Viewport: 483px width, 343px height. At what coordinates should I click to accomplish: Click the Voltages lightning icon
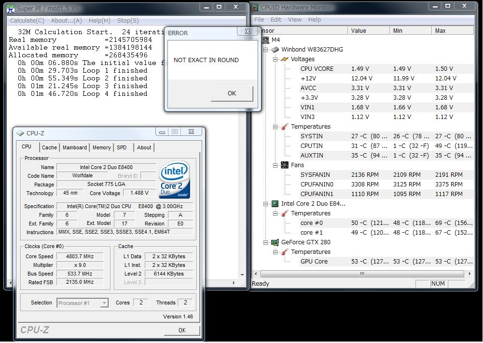(284, 59)
